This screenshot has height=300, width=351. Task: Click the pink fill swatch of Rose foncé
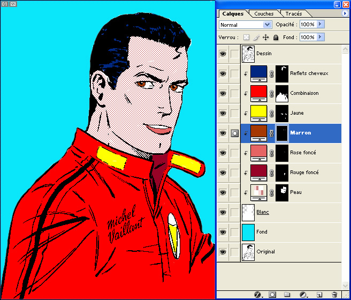click(x=259, y=153)
